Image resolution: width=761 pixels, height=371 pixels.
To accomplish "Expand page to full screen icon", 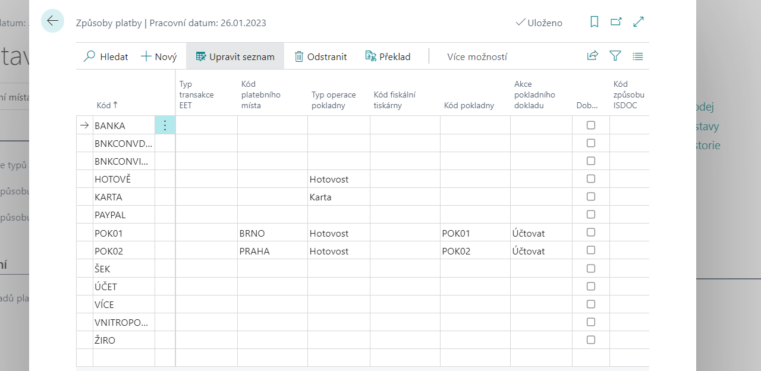I will (x=639, y=22).
